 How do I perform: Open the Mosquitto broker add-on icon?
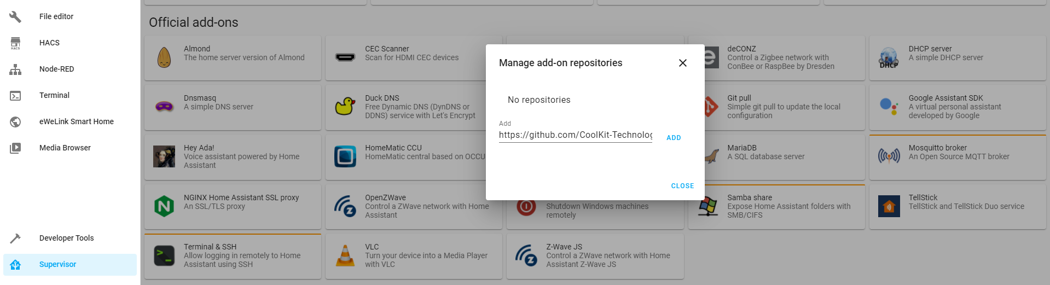click(889, 156)
